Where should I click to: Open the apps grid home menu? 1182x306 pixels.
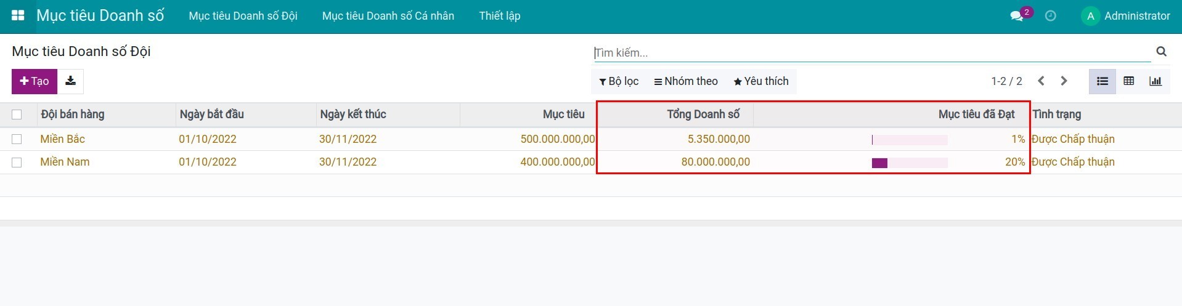pyautogui.click(x=18, y=16)
